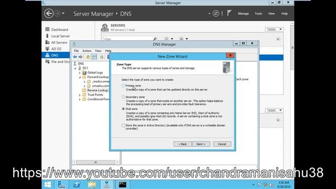The width and height of the screenshot is (336, 189).
Task: Open the Help menu in DNS Manager
Action: 108,51
